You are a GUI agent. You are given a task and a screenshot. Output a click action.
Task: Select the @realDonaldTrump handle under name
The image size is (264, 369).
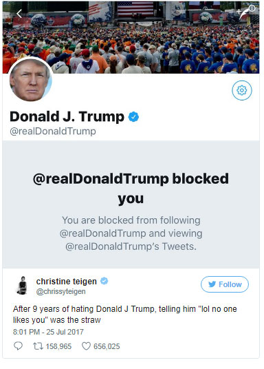[53, 131]
